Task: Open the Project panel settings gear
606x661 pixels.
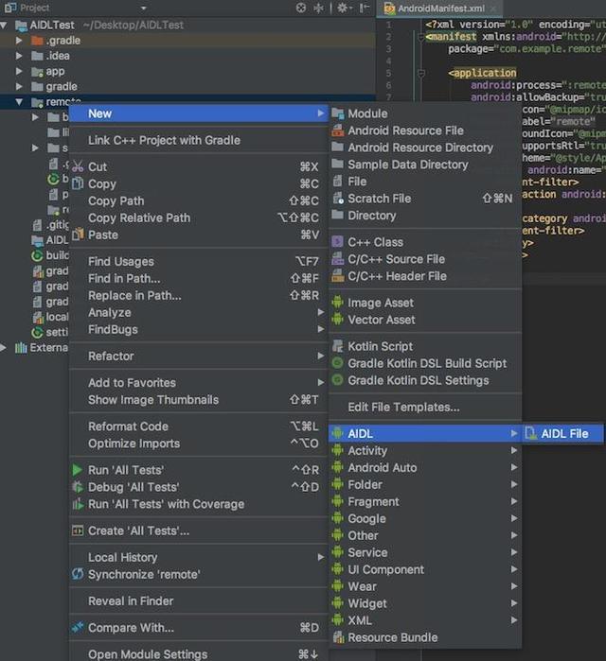Action: coord(343,8)
